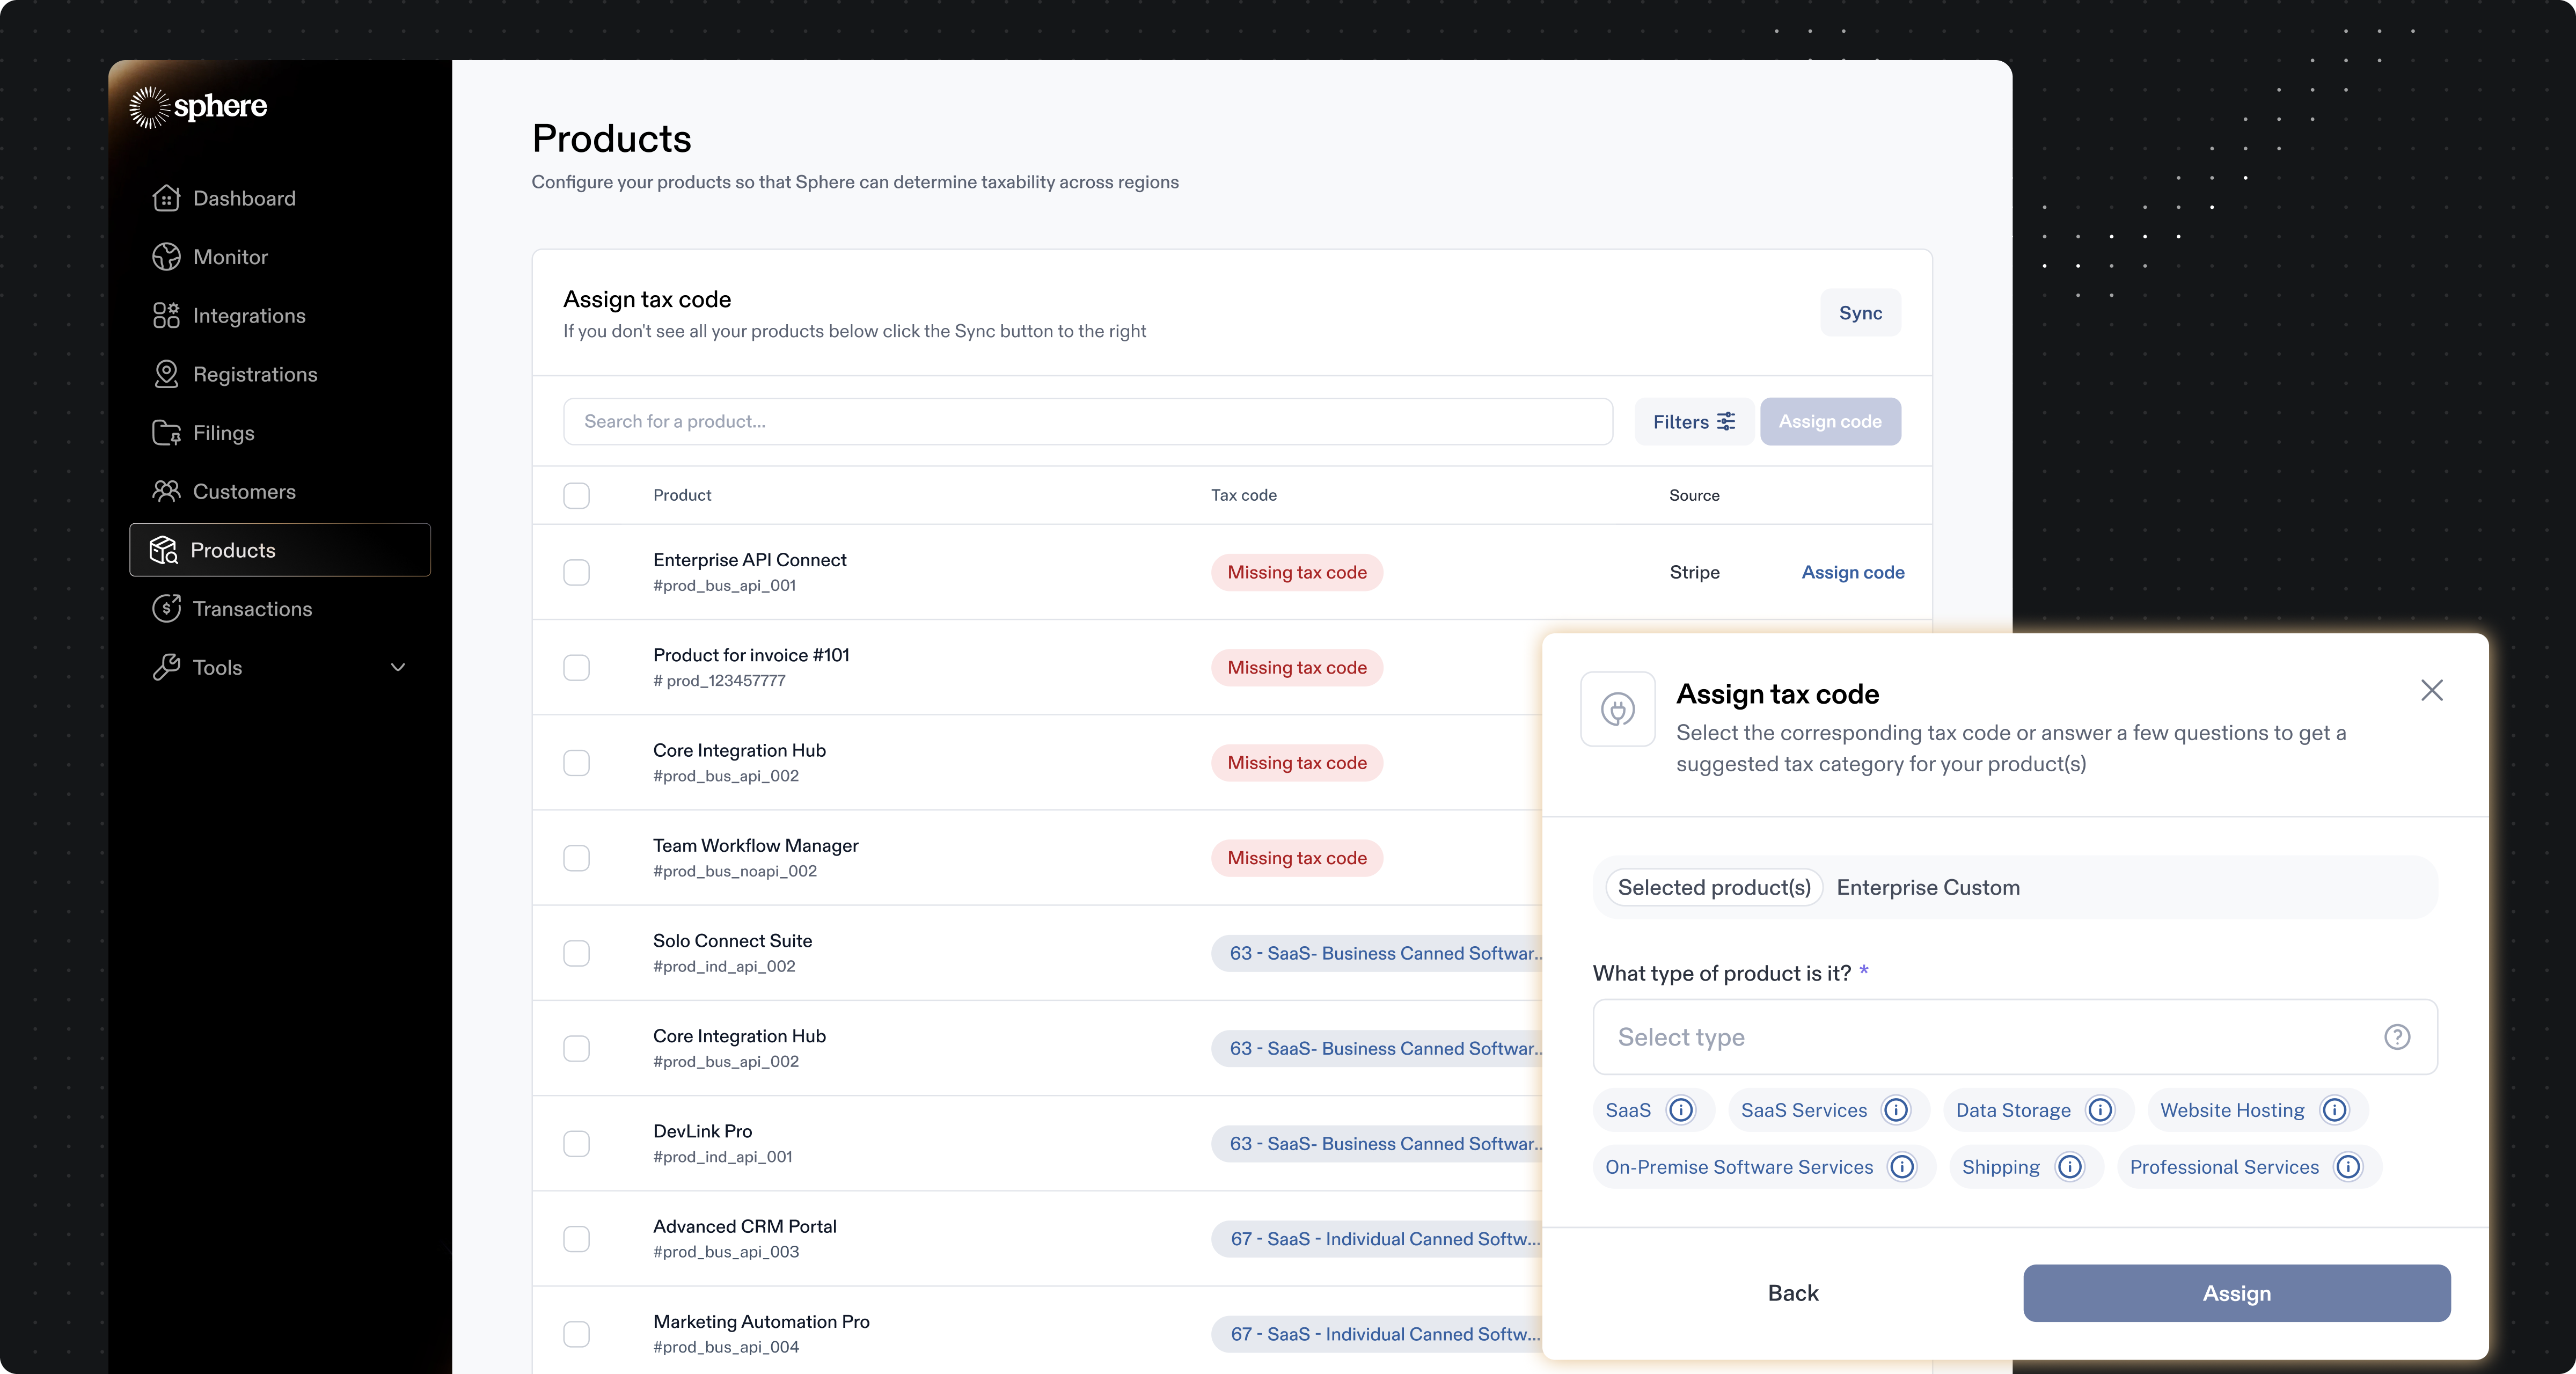Click Assign code link for Stripe product
This screenshot has width=2576, height=1374.
[1852, 572]
